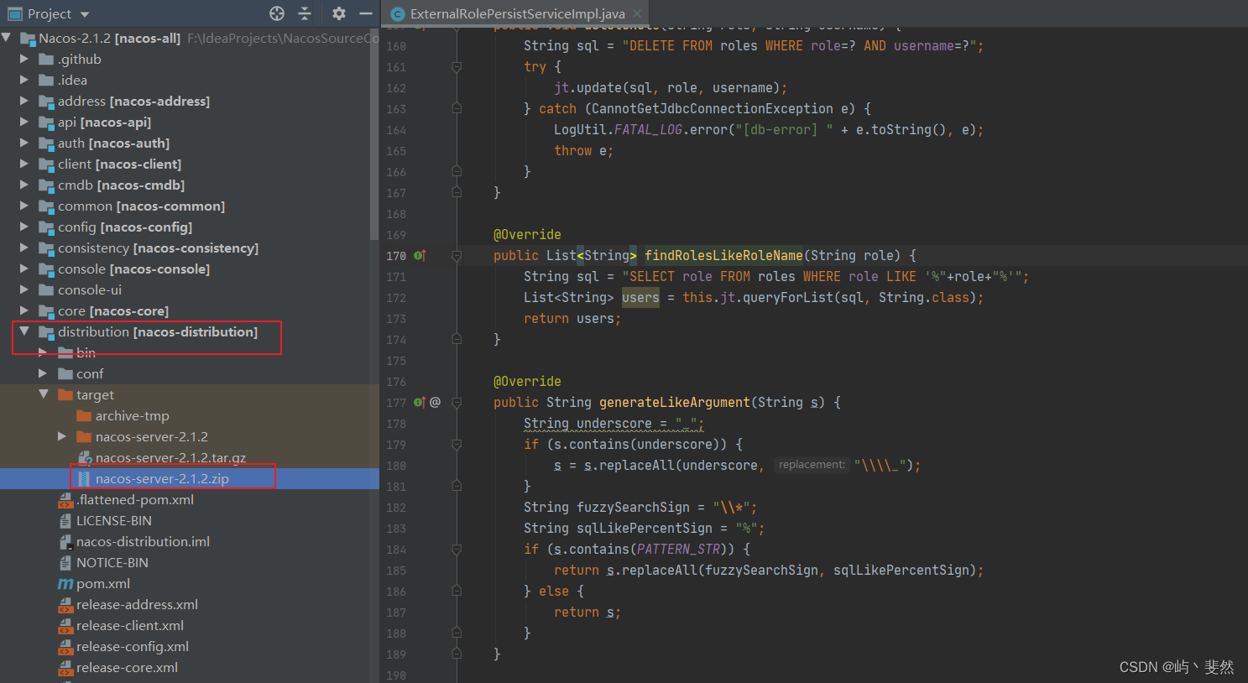
Task: Click the FATAL_LOG field on line 164
Action: [x=648, y=129]
